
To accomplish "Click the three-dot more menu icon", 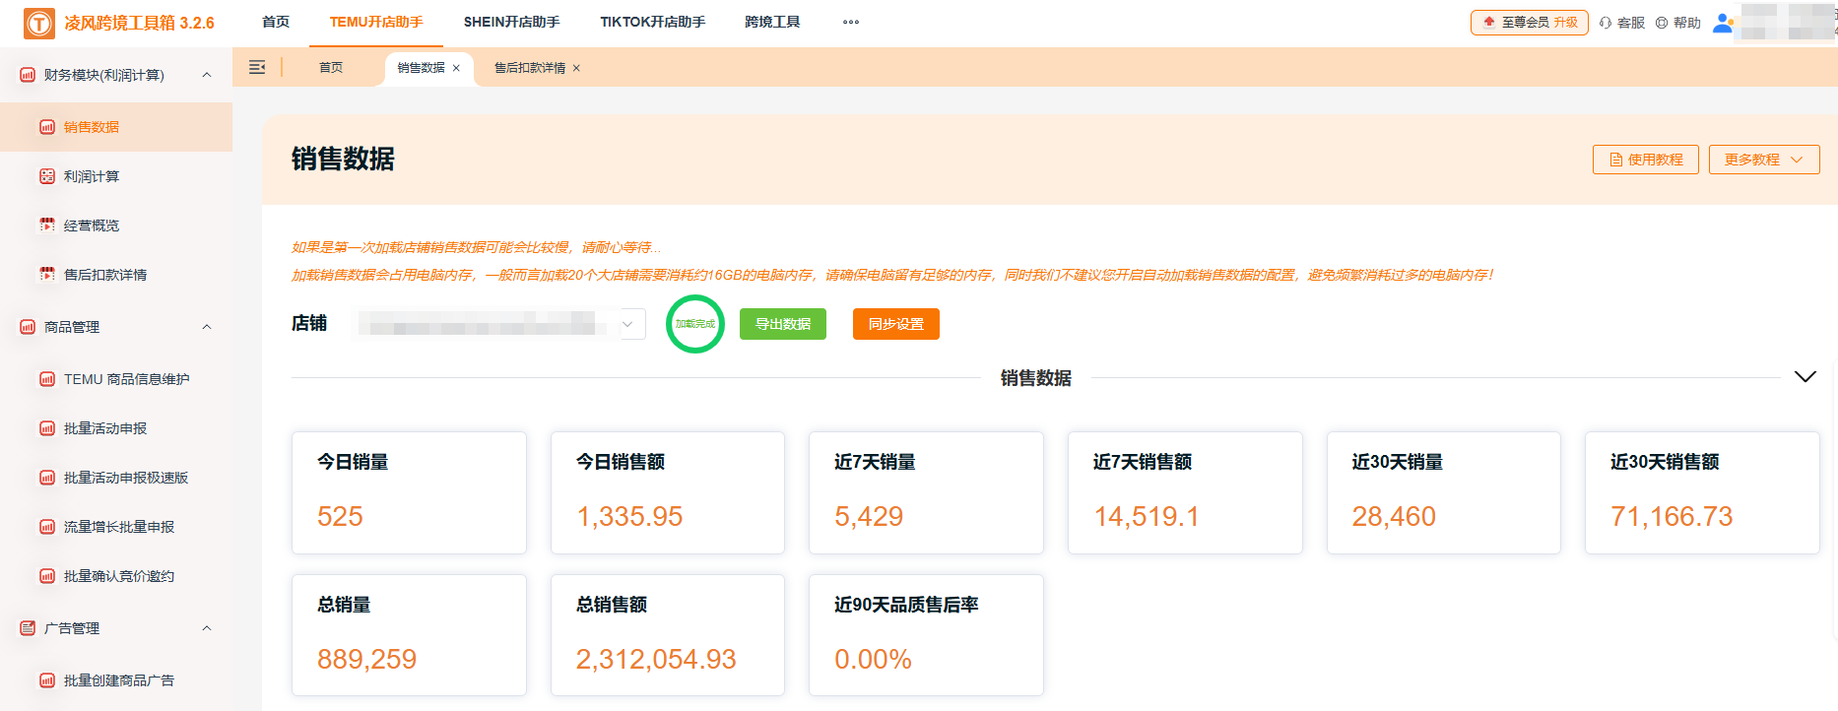I will pos(851,22).
